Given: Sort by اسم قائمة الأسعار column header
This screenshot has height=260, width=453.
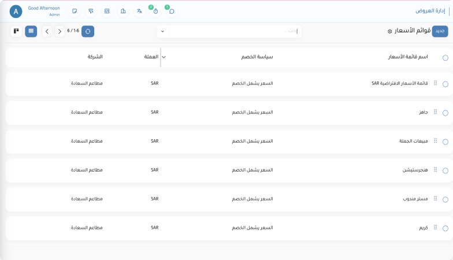Looking at the screenshot, I should coord(407,57).
